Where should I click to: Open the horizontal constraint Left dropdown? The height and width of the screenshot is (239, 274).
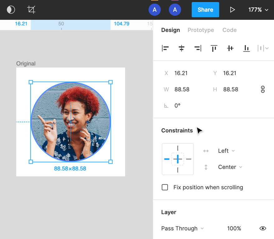226,151
